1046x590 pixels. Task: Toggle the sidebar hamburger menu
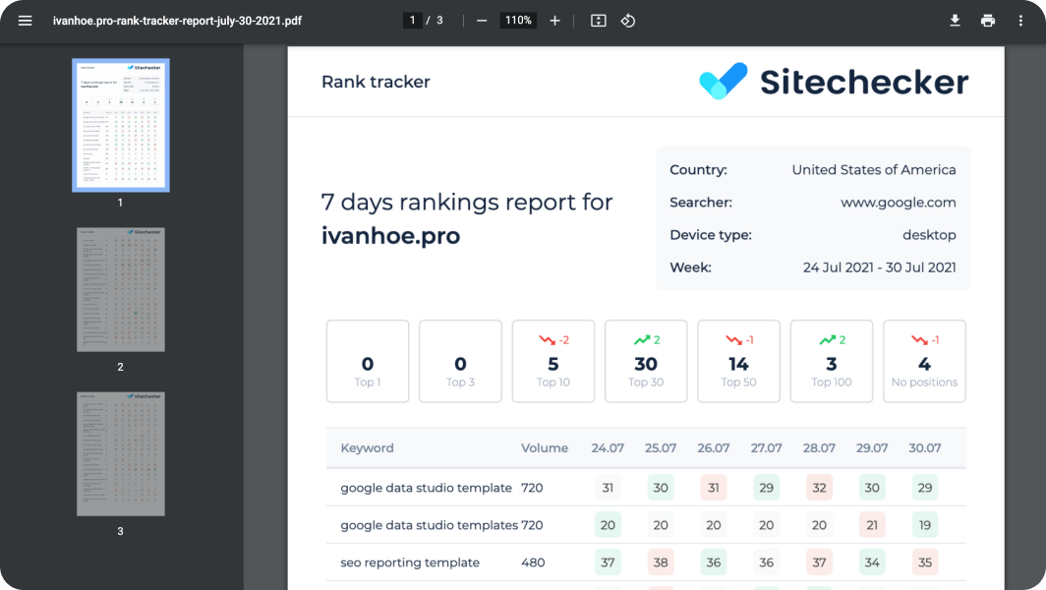pyautogui.click(x=25, y=21)
